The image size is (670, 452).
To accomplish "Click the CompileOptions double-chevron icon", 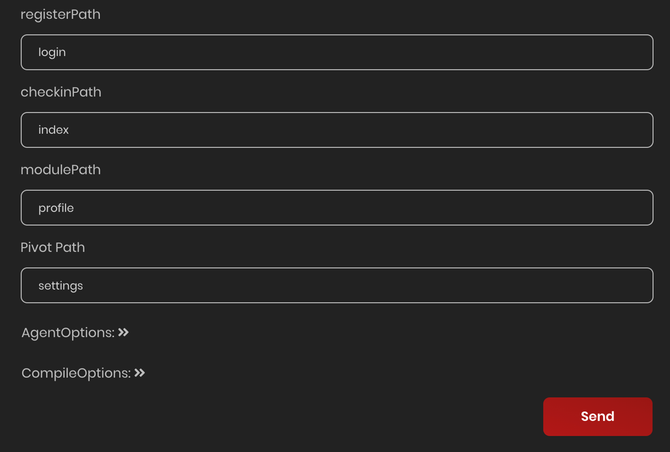I will pyautogui.click(x=139, y=373).
